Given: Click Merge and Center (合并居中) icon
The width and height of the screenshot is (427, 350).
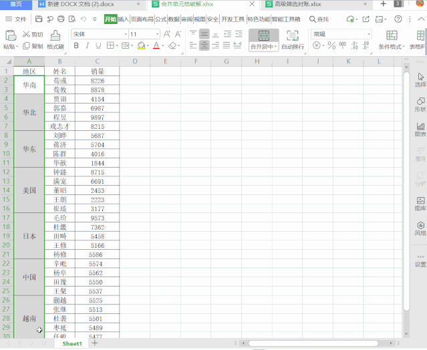Looking at the screenshot, I should (263, 36).
